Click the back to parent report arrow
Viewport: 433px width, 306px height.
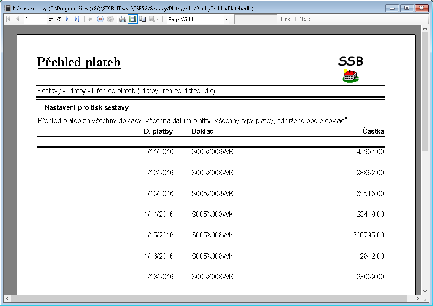coord(90,19)
